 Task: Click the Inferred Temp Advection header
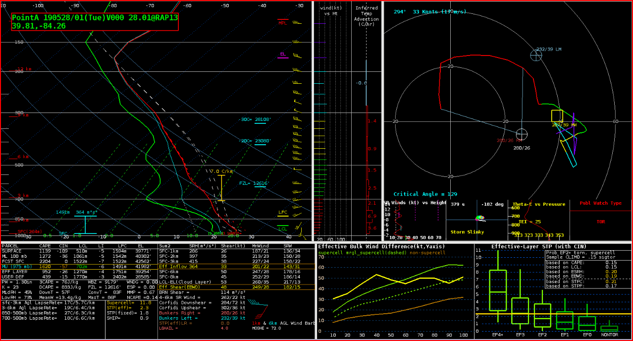click(367, 16)
